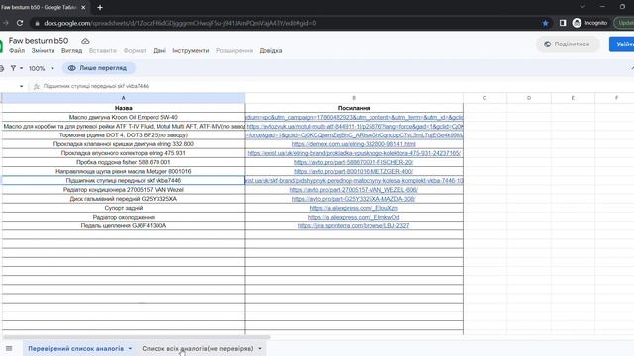Select cell Масло двигуна Kroon Oil Emperol 5W-40
The height and width of the screenshot is (356, 634).
(x=123, y=117)
